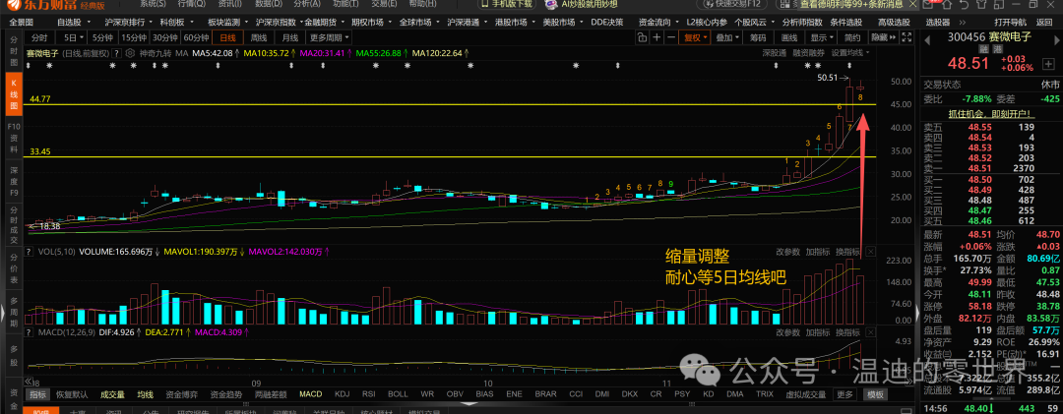1063x414 pixels.
Task: Go to next stock with right arrow
Action: click(x=1057, y=40)
